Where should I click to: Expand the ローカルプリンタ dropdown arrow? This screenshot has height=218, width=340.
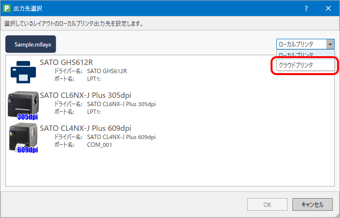coord(330,45)
